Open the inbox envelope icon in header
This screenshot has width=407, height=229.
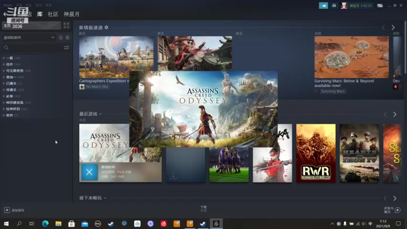pyautogui.click(x=334, y=6)
